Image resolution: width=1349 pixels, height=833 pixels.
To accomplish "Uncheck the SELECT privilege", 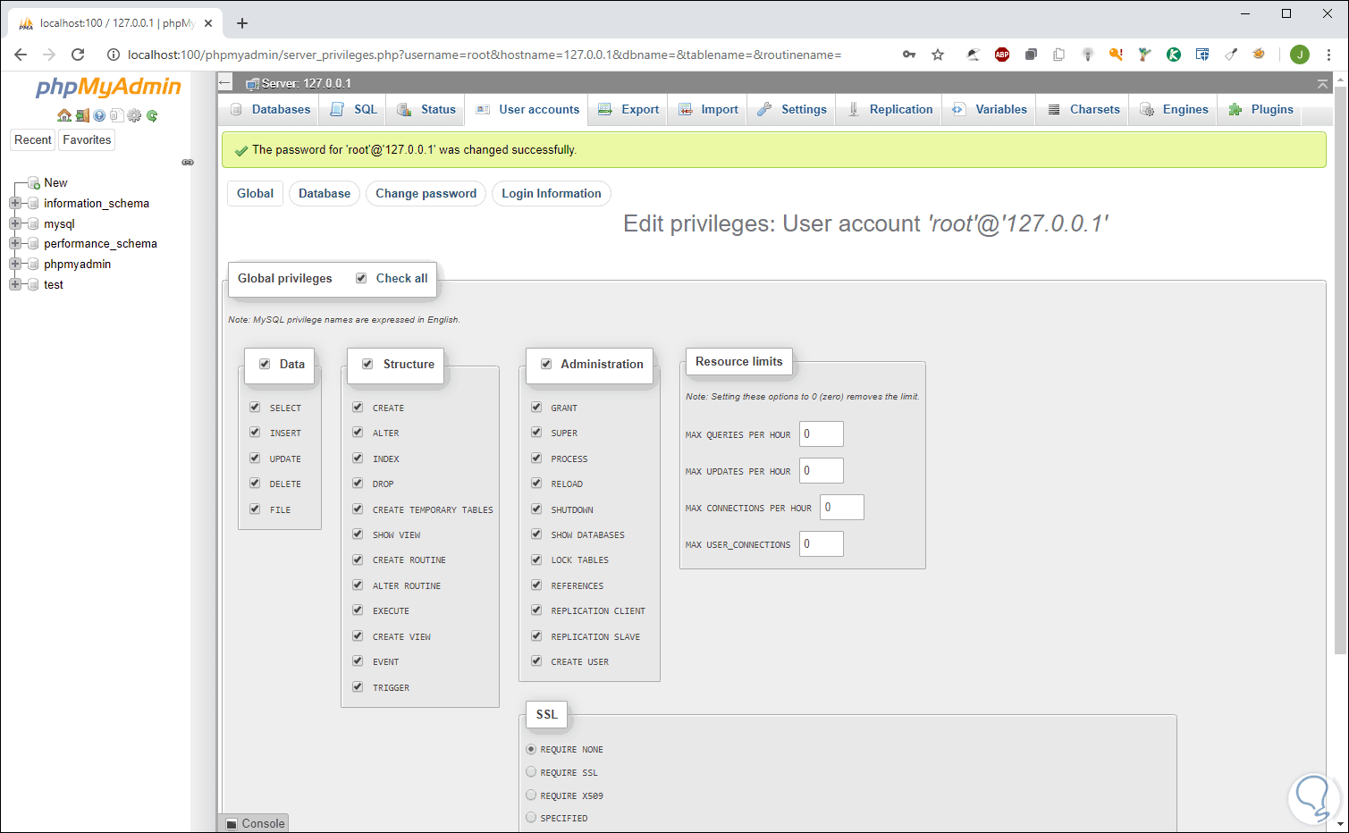I will pos(255,407).
